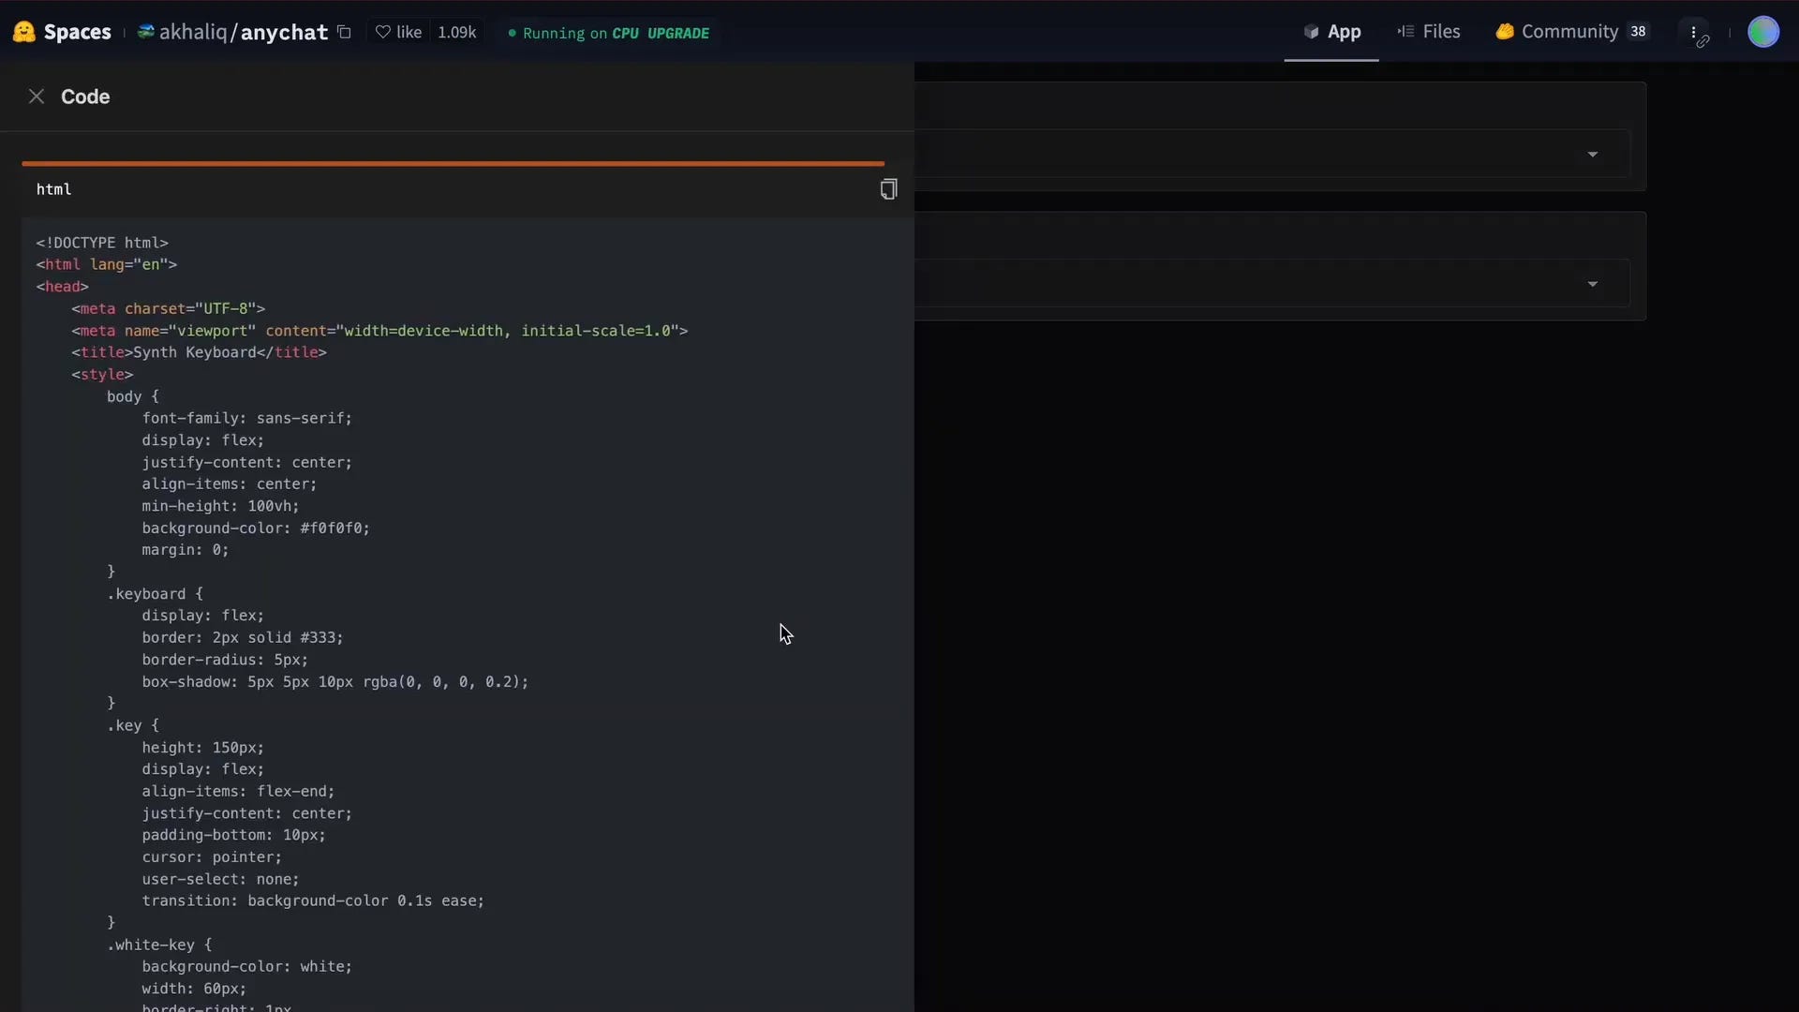Click the Community waving-hand icon
1799x1012 pixels.
click(x=1506, y=31)
